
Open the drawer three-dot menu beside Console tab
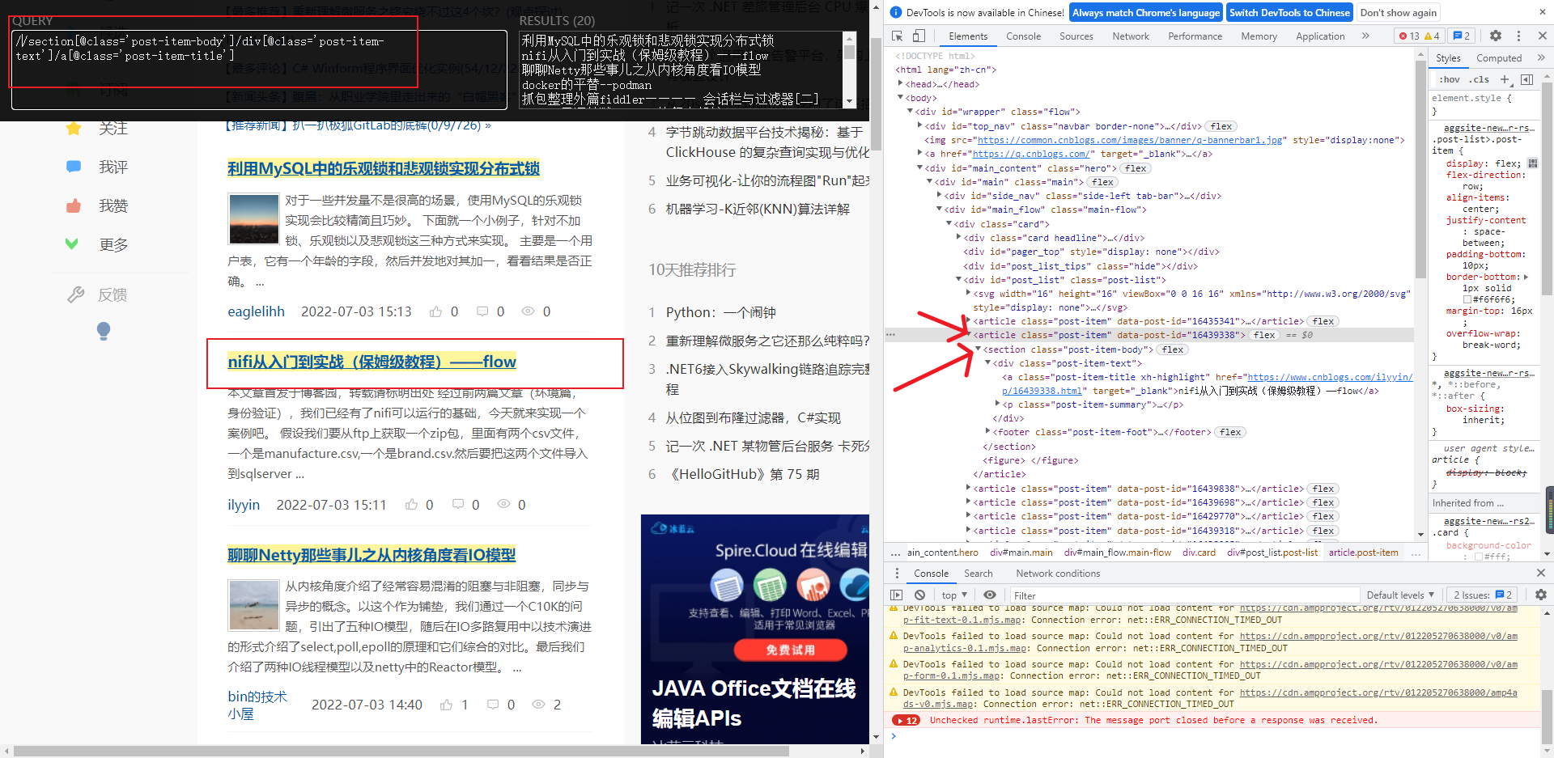(896, 573)
